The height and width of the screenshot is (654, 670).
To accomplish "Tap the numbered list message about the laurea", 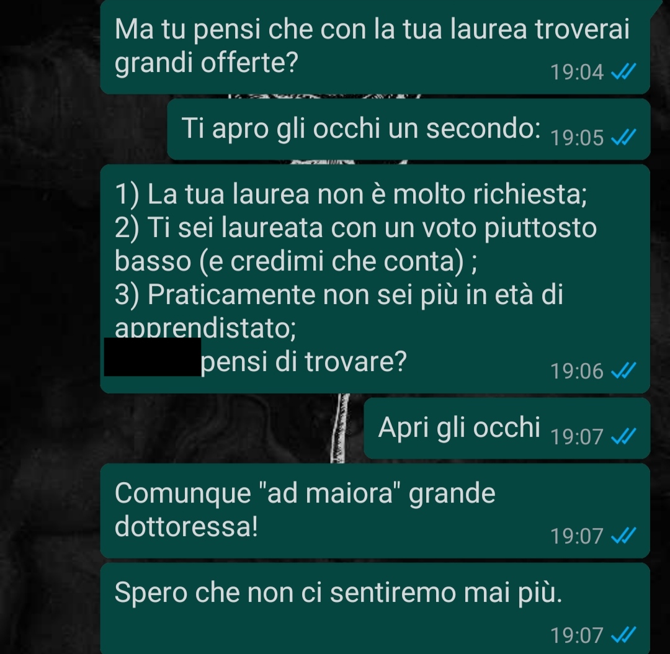I will coord(375,279).
